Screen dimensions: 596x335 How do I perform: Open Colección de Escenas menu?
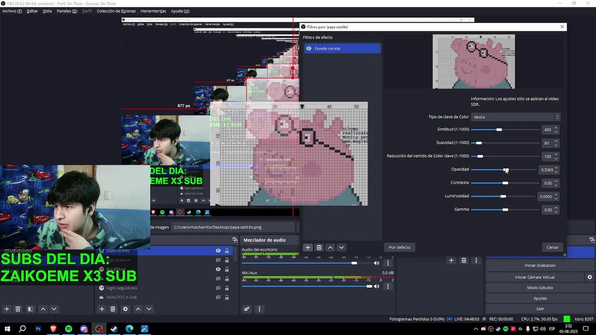click(x=116, y=11)
